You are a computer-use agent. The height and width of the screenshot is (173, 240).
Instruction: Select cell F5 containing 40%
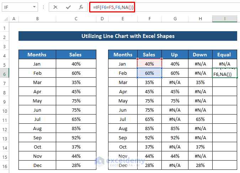click(x=149, y=64)
